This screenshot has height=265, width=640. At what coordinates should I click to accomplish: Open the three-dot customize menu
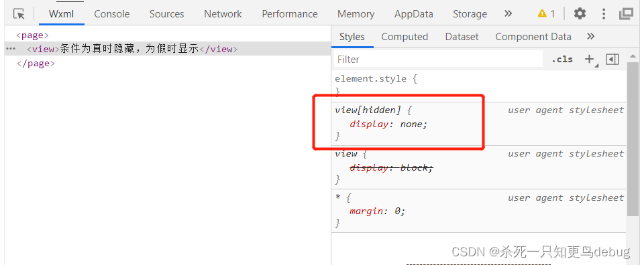click(604, 14)
